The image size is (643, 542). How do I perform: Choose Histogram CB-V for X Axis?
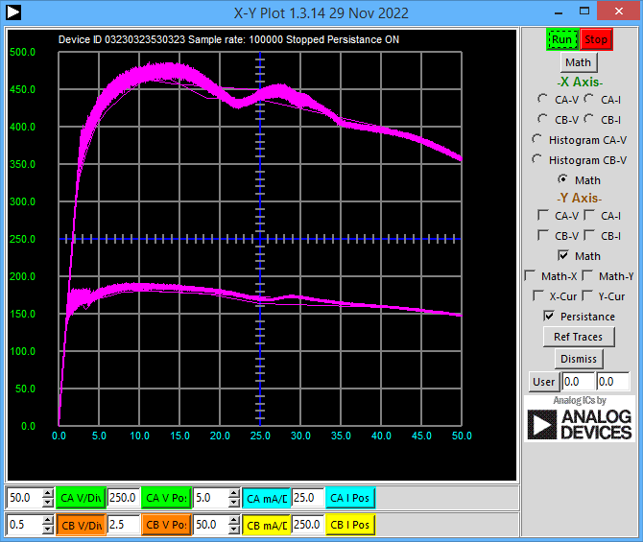pyautogui.click(x=538, y=159)
